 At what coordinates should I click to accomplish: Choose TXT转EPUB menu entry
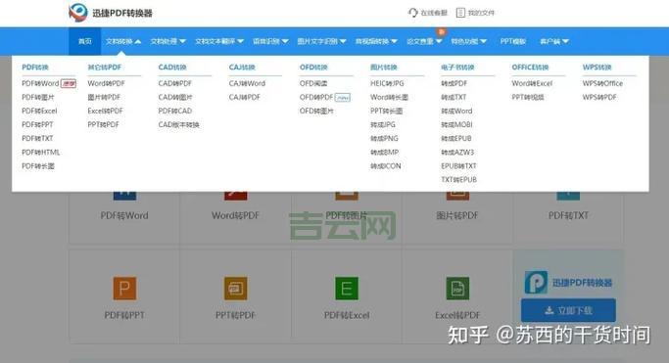coord(458,179)
